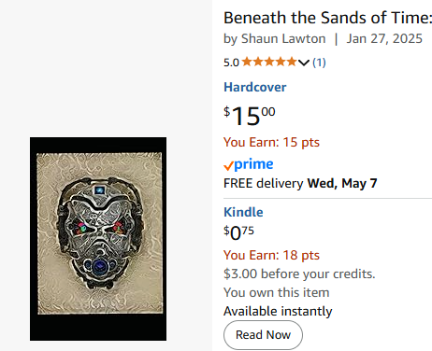The height and width of the screenshot is (351, 432).
Task: Click the $15.00 hardcover price
Action: click(250, 116)
